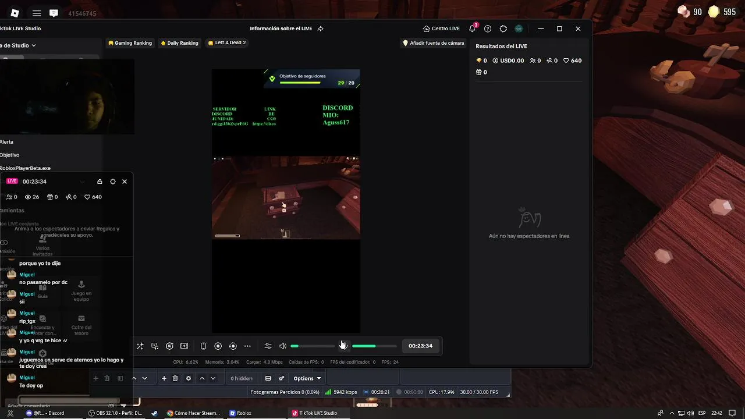745x419 pixels.
Task: Switch to Cómo Hacer Stream Chrome tab in taskbar
Action: 193,413
